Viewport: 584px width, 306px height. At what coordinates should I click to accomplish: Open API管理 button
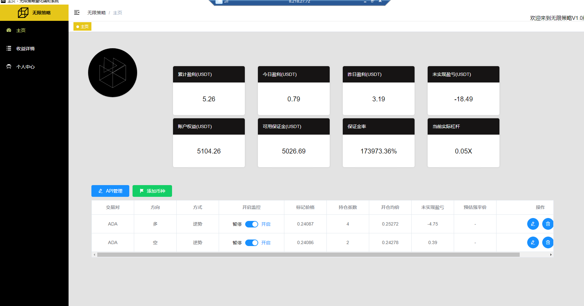[110, 191]
